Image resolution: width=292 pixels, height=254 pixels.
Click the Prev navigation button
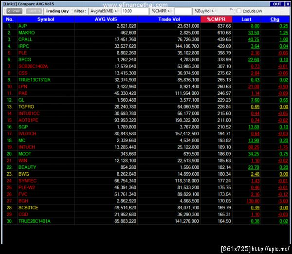[x=14, y=11]
